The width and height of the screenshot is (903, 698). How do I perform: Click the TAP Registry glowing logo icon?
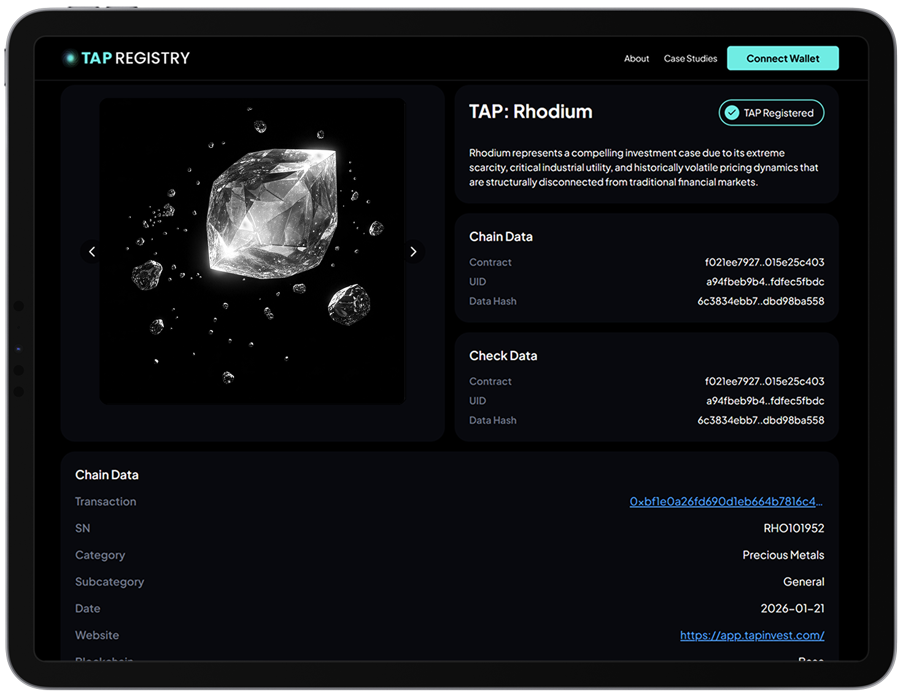(70, 58)
